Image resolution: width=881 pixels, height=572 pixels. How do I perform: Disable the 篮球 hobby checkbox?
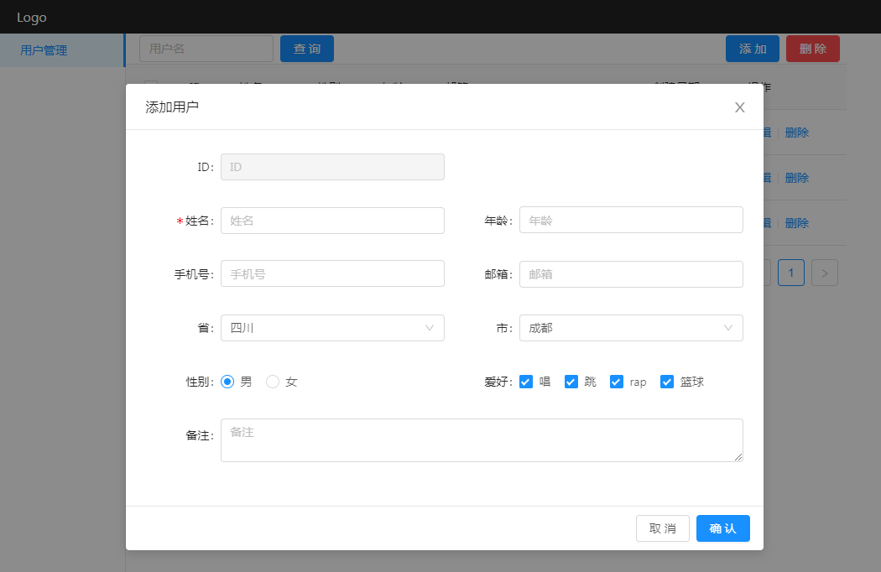point(667,382)
